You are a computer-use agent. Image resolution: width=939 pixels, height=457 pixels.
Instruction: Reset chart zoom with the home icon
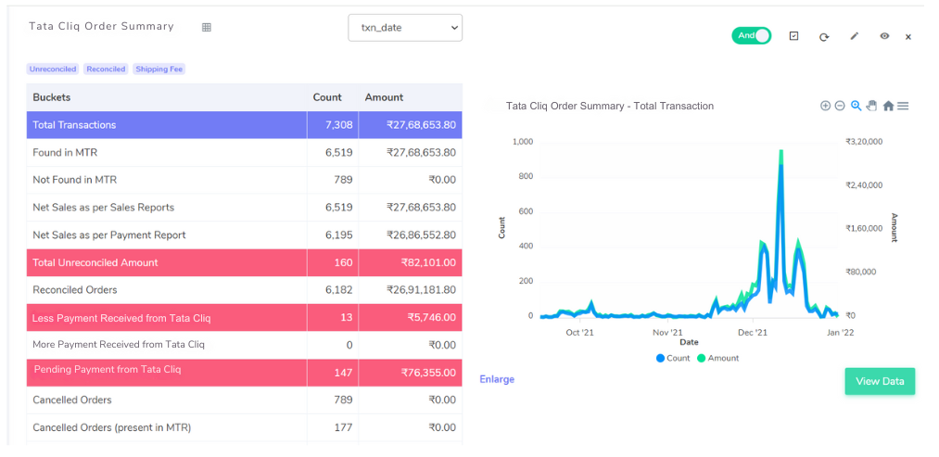pyautogui.click(x=888, y=106)
